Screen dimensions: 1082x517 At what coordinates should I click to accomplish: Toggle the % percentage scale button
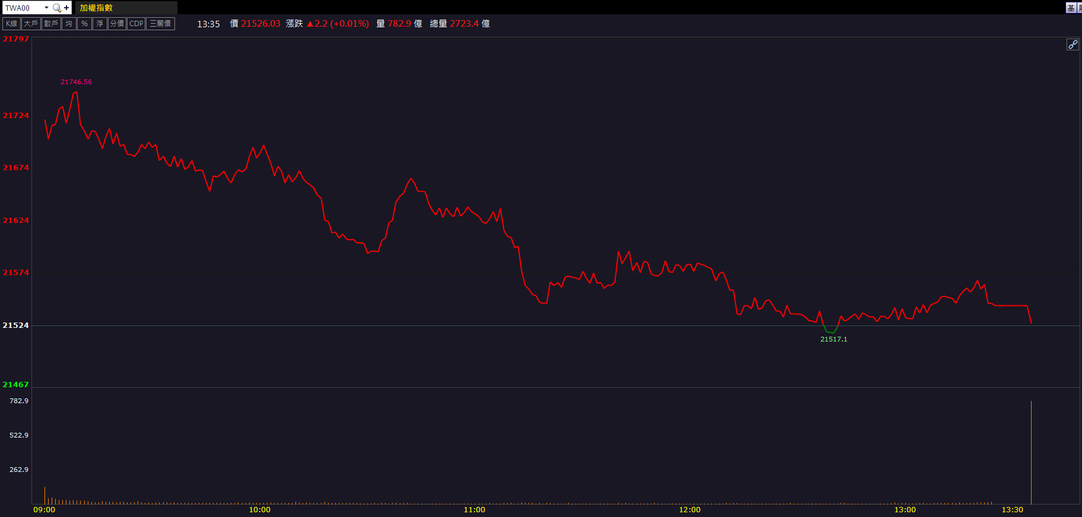coord(84,24)
